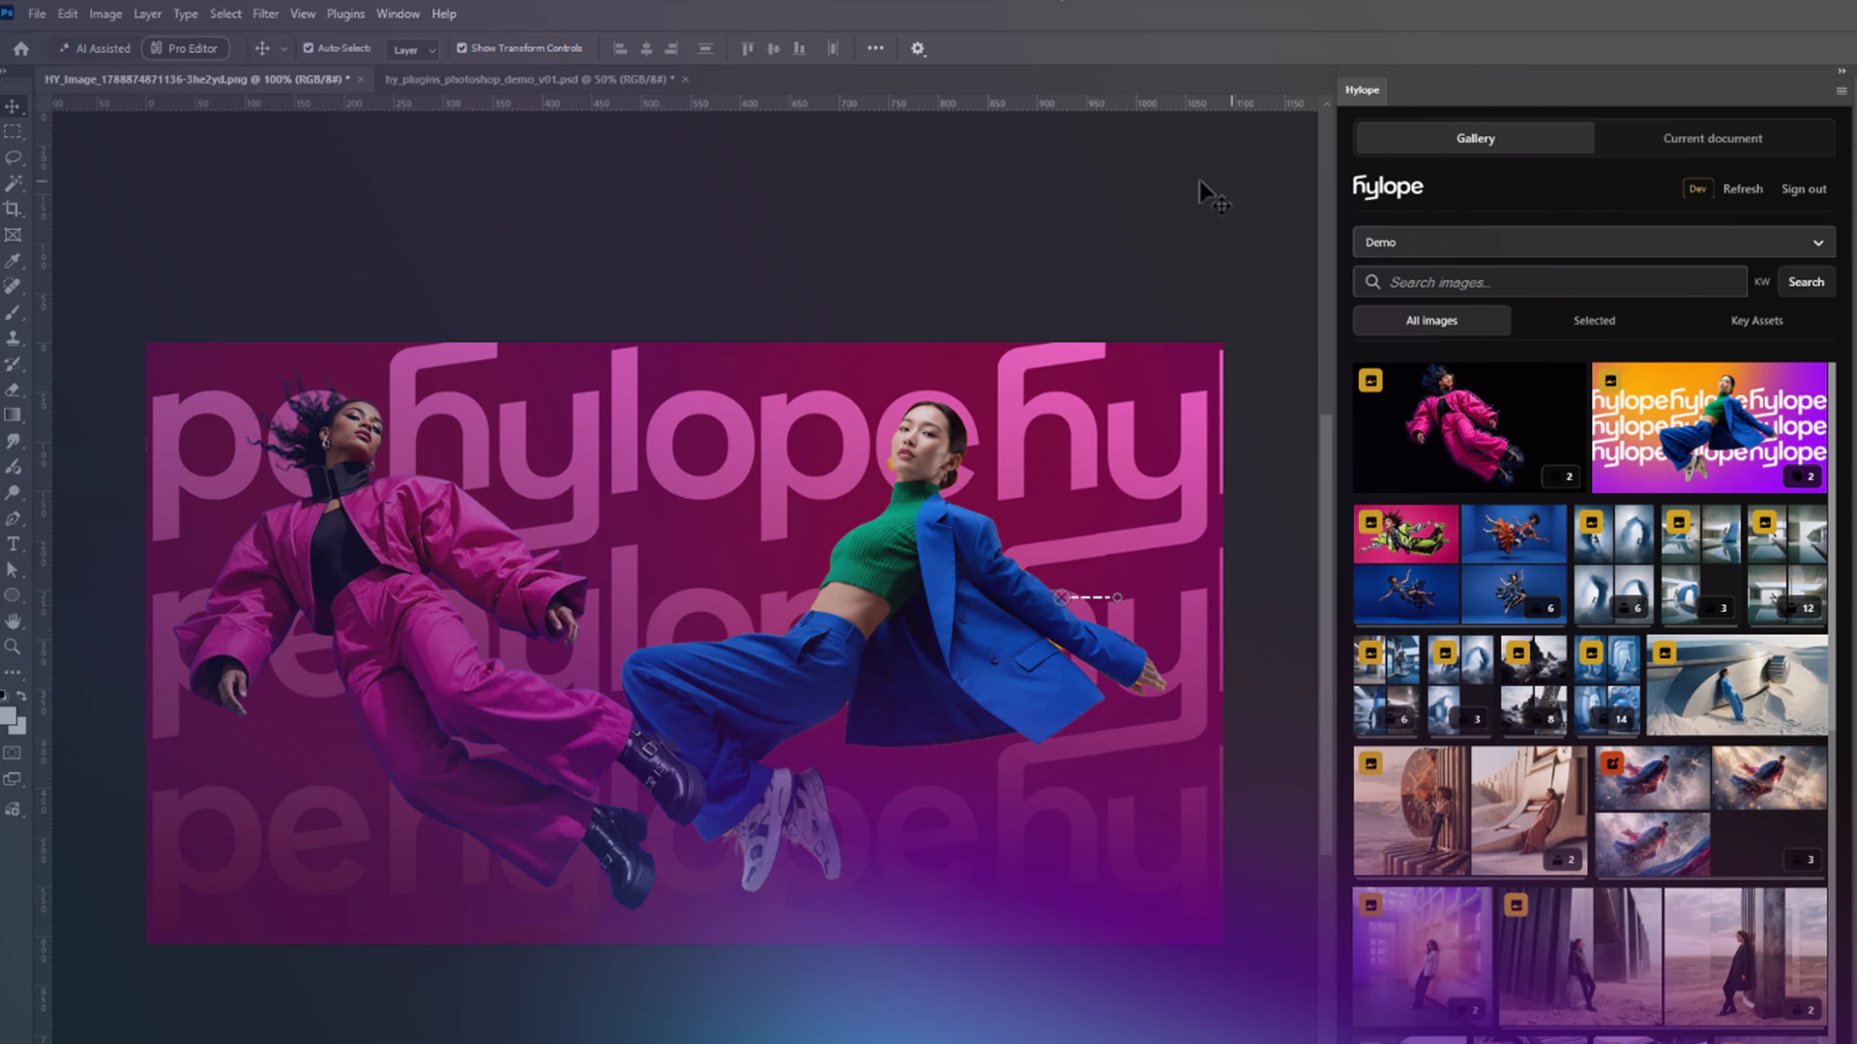Open the Plugins menu
1857x1044 pixels.
[345, 14]
